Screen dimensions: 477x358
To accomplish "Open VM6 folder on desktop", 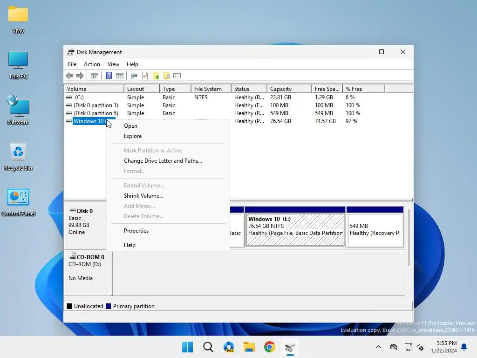I will [x=18, y=19].
